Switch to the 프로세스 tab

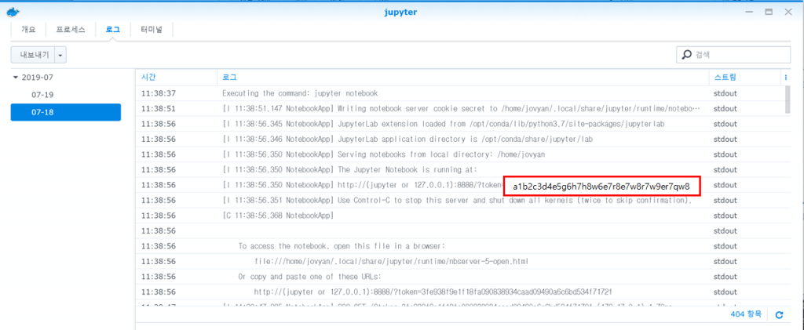point(71,30)
